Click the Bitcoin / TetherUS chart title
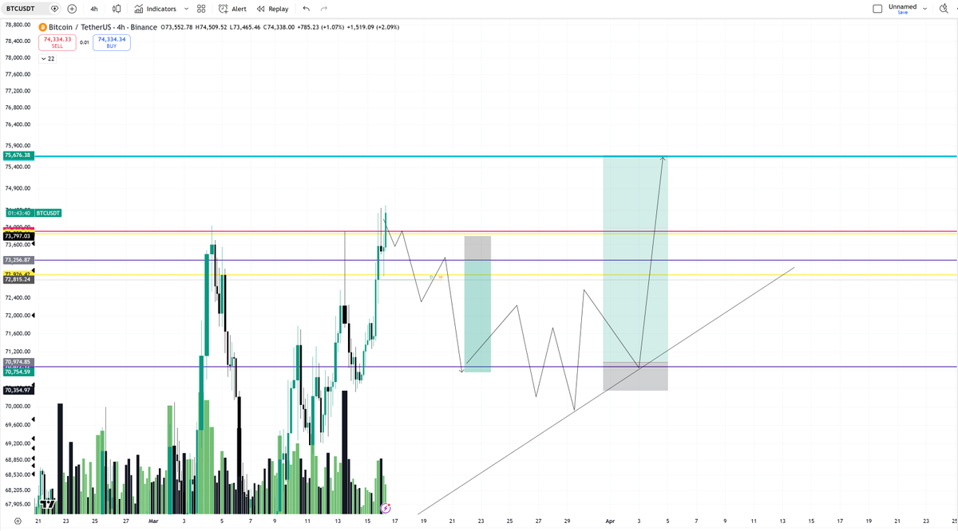The image size is (958, 531). [104, 27]
